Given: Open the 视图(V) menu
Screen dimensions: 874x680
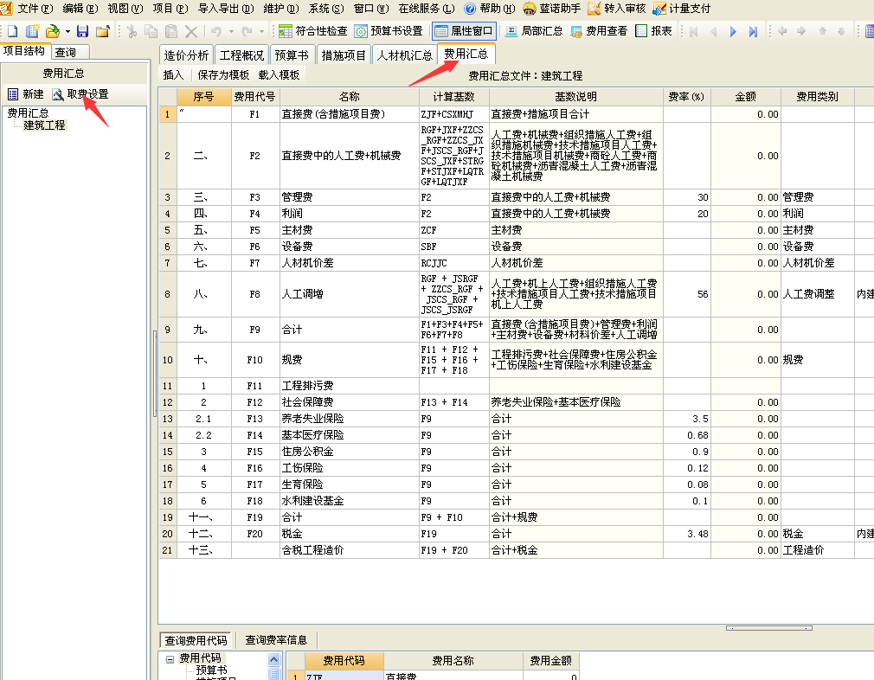Looking at the screenshot, I should 125,9.
